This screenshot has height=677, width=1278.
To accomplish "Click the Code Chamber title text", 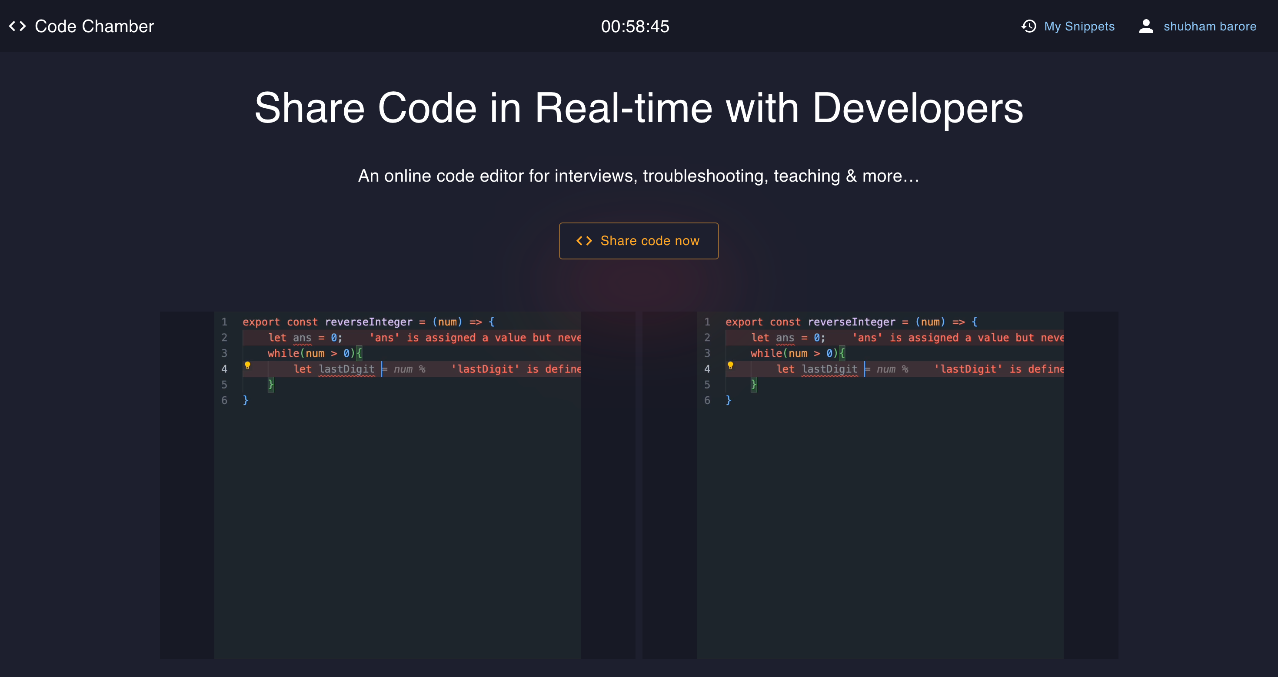I will coord(94,26).
